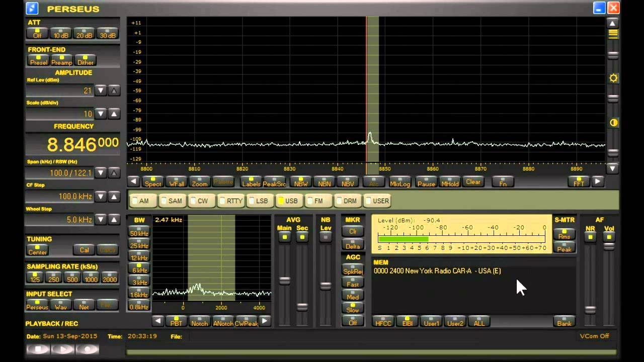Click the brightness sun icon
The image size is (644, 362).
point(613,78)
